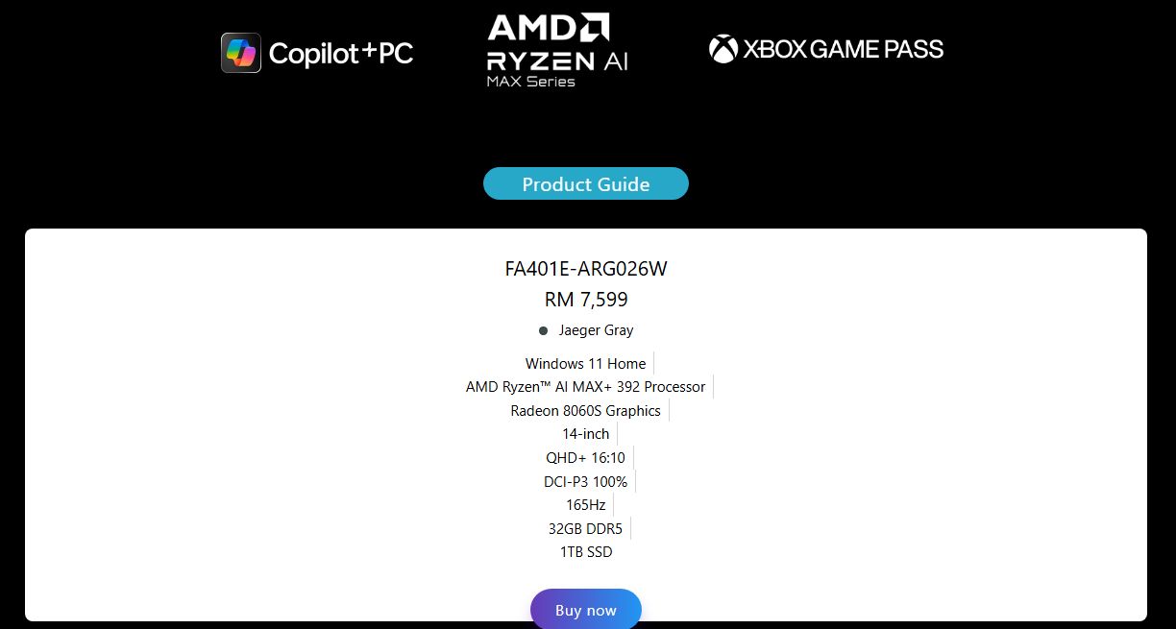Viewport: 1176px width, 629px height.
Task: Click the Radeon 8060S Graphics spec
Action: (x=585, y=411)
